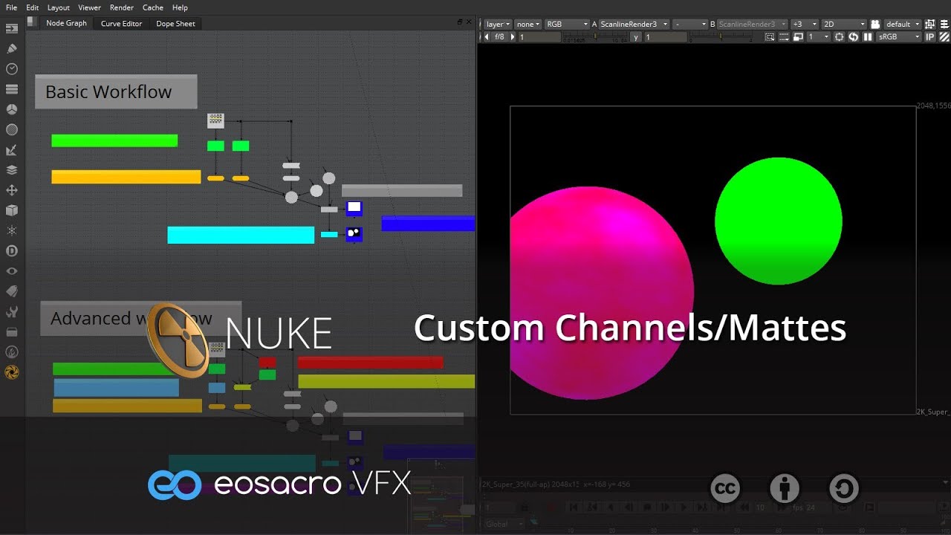951x535 pixels.
Task: Open the RGB channel display dropdown
Action: click(x=568, y=25)
